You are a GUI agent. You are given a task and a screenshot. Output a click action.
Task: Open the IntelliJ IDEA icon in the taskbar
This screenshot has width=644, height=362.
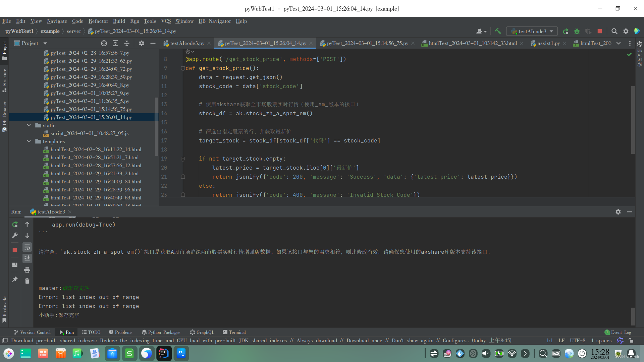(x=164, y=353)
